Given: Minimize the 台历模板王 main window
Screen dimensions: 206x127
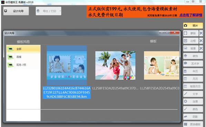Looking at the screenshot, I should (x=188, y=2).
